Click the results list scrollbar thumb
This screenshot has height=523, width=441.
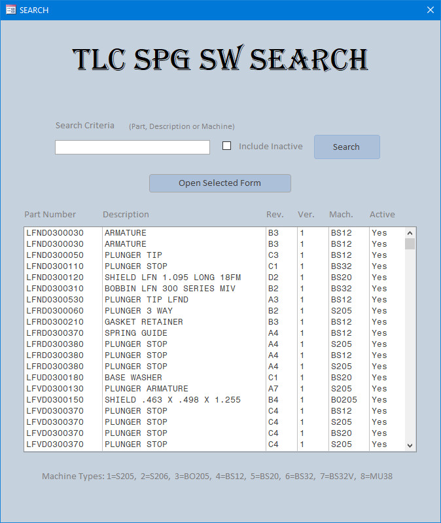click(410, 243)
